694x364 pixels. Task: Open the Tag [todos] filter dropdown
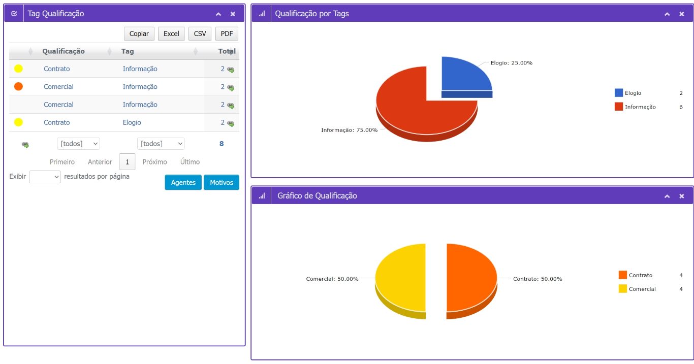[161, 144]
